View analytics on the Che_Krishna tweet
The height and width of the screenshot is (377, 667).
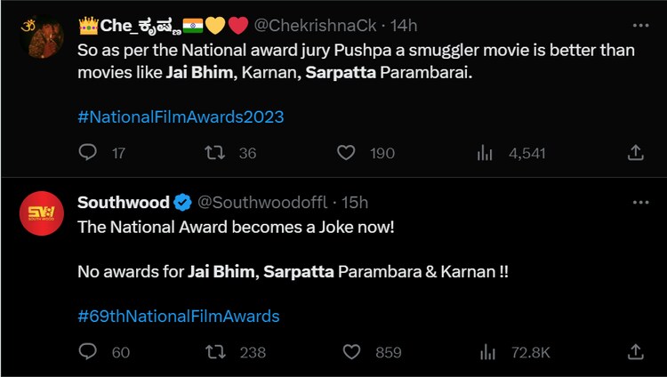pyautogui.click(x=485, y=153)
